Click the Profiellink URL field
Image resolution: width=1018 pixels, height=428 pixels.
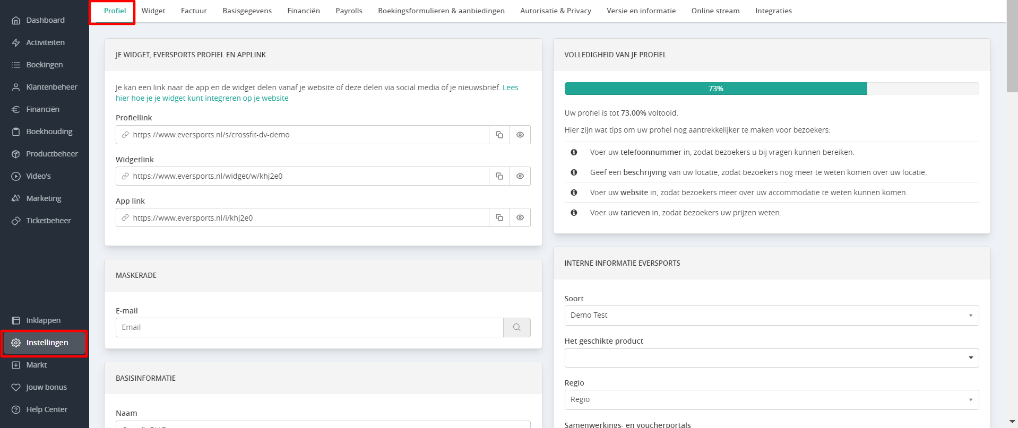pos(303,135)
